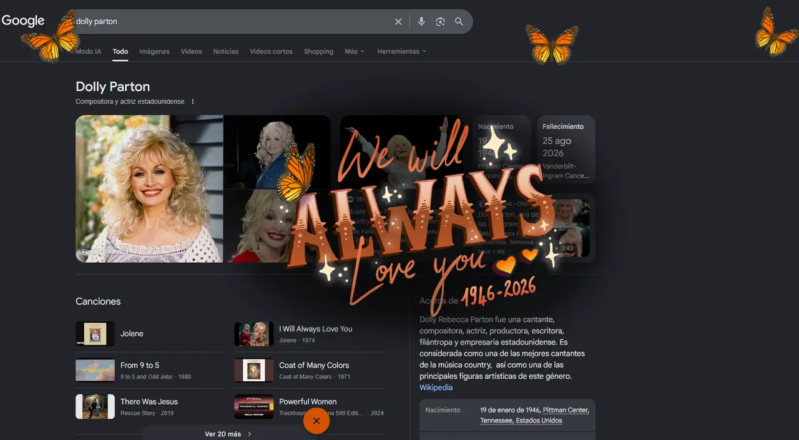The width and height of the screenshot is (799, 440).
Task: Click the magnifying glass search button
Action: (459, 21)
